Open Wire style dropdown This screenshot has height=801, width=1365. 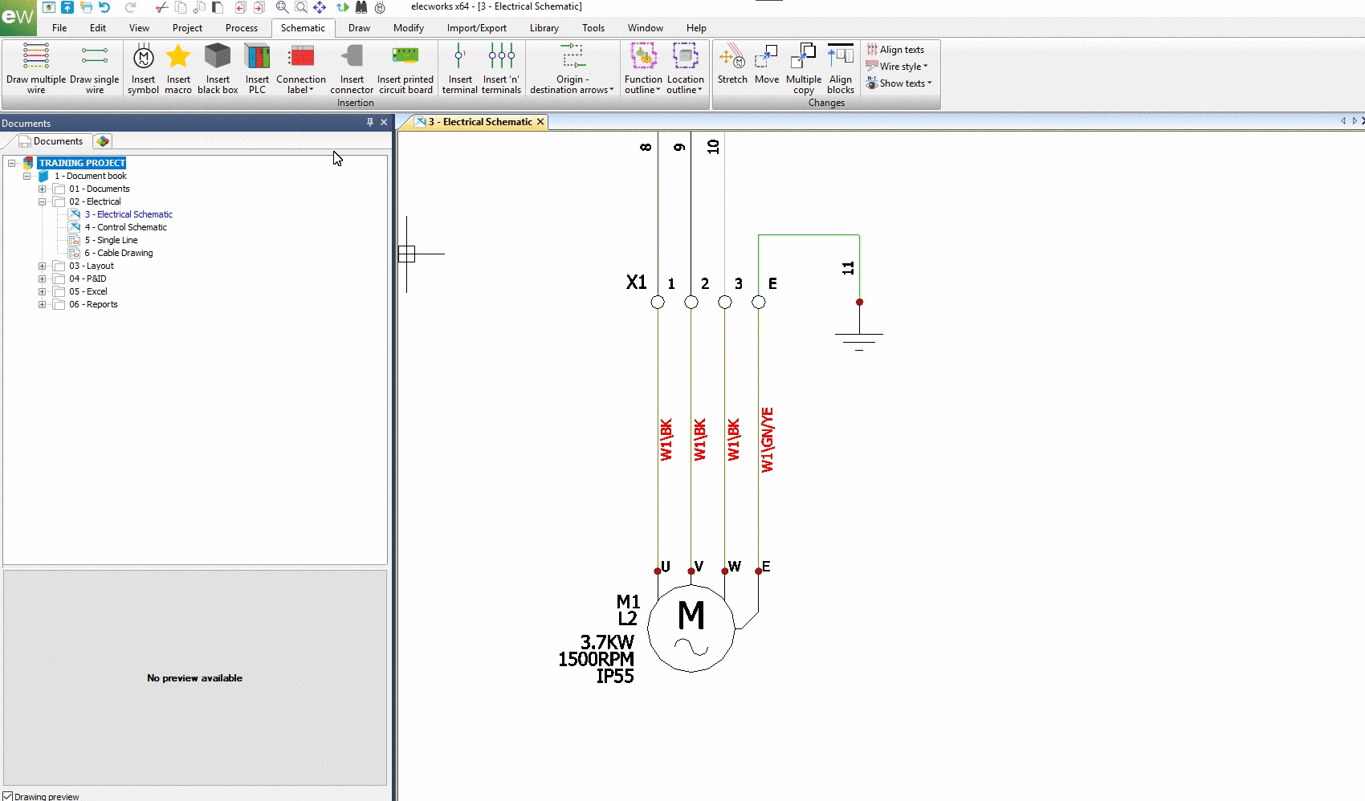tap(898, 67)
